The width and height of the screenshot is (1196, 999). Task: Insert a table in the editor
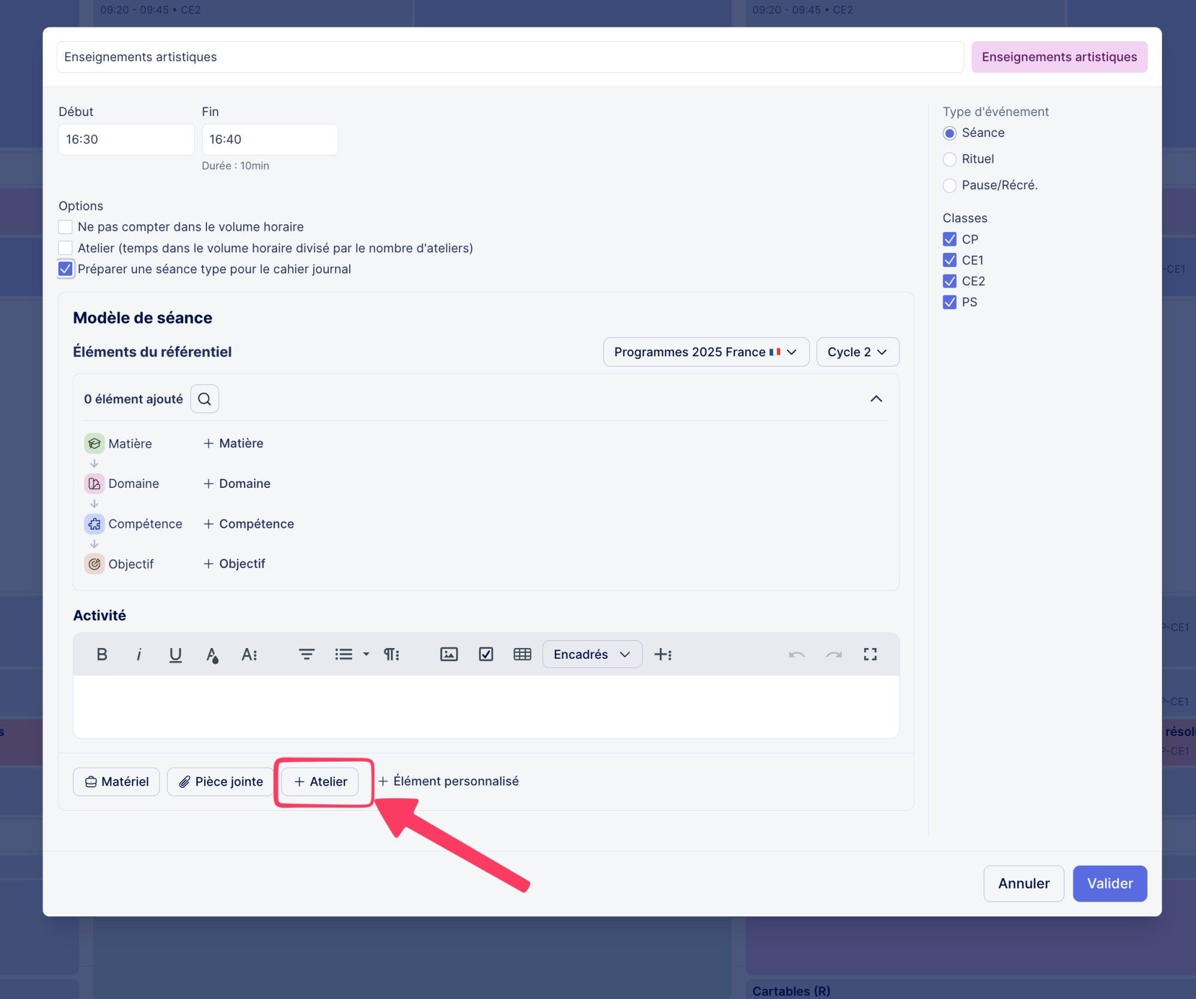click(x=522, y=654)
